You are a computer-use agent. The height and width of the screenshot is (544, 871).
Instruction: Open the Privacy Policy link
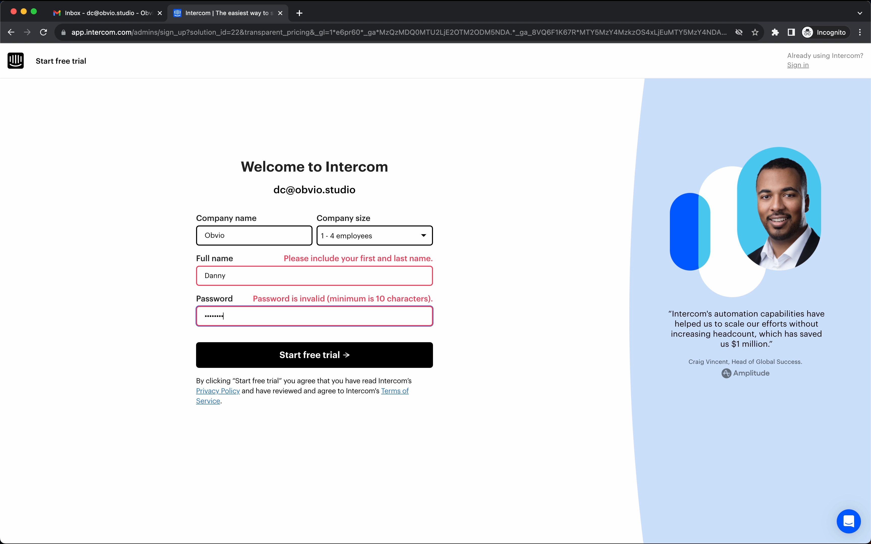[x=218, y=391]
